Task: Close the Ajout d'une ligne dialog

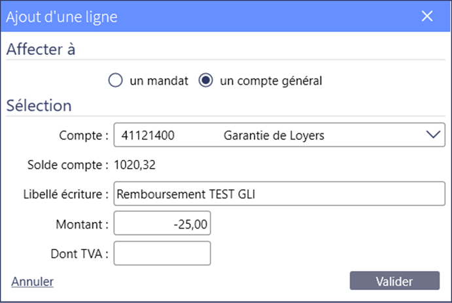Action: tap(427, 16)
